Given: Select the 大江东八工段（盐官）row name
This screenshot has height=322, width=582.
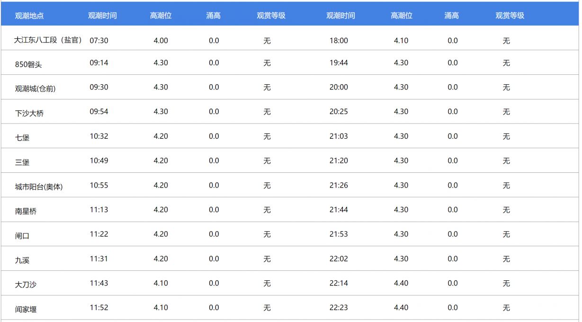Looking at the screenshot, I should [48, 40].
